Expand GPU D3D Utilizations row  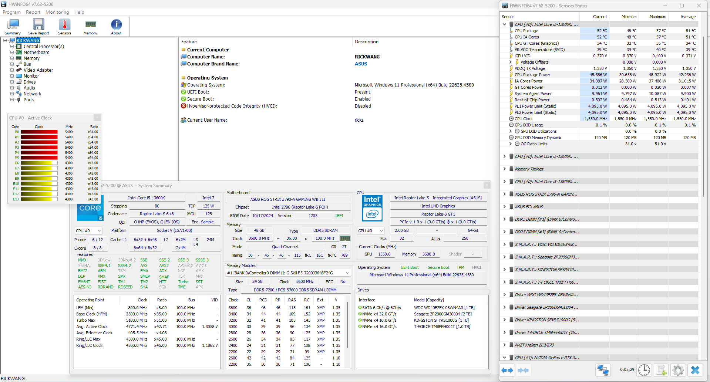point(511,131)
